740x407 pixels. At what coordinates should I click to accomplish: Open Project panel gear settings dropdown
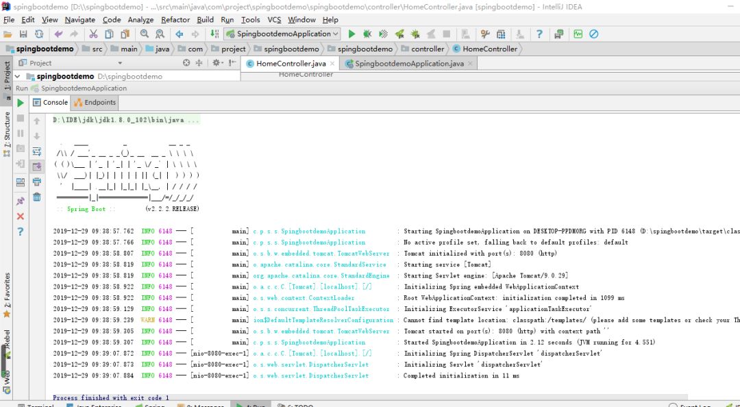(x=217, y=63)
